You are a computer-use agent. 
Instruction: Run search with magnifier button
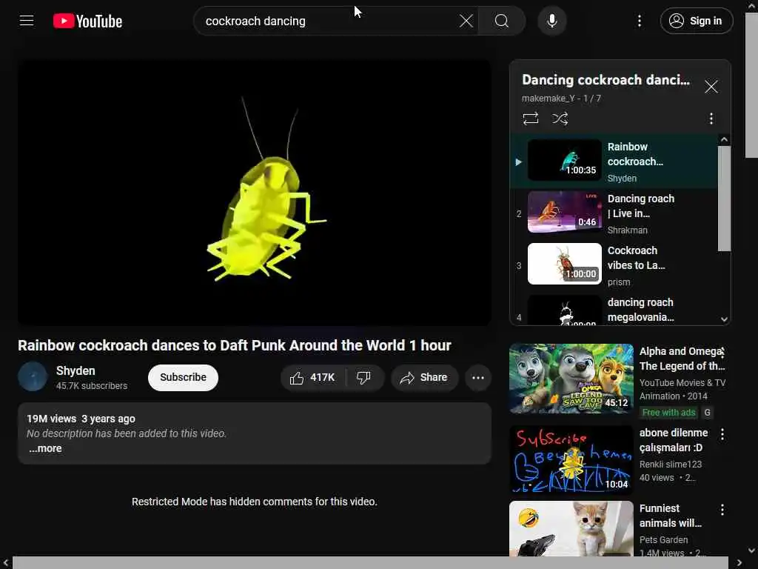501,21
